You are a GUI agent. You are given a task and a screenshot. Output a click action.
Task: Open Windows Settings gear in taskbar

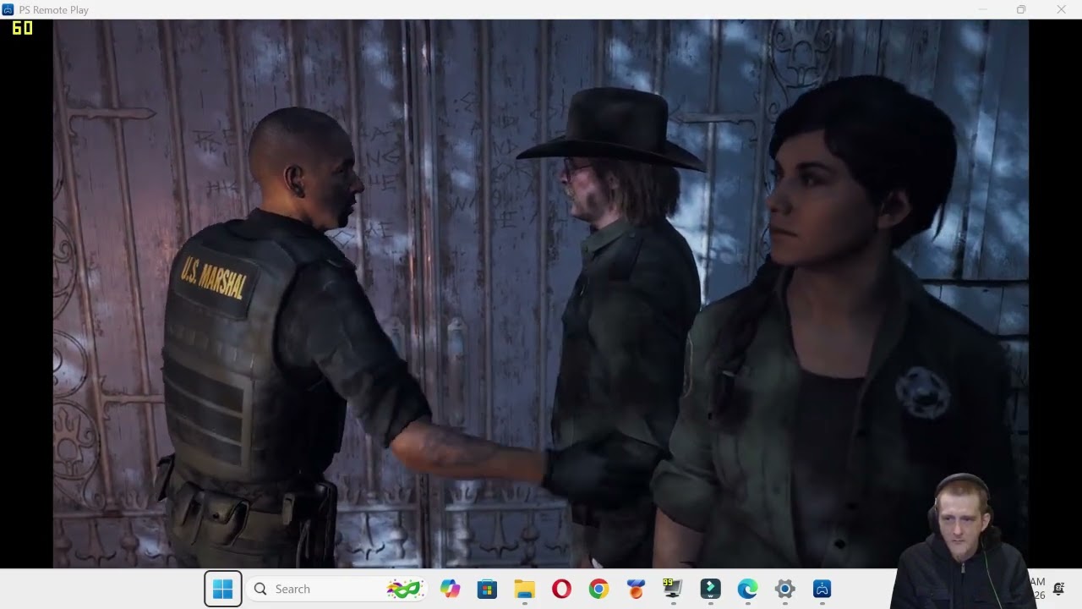click(x=784, y=589)
